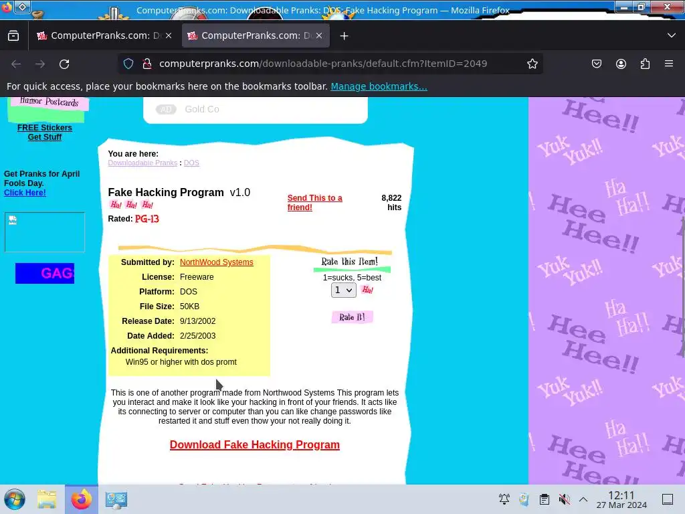Click the PG-13 rating label
This screenshot has width=685, height=514.
146,219
